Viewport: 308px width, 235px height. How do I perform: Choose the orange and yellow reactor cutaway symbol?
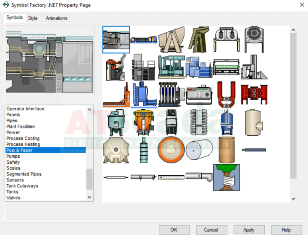pyautogui.click(x=144, y=123)
